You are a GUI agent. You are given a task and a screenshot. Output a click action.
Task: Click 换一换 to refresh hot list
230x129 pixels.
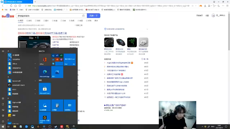145,59
